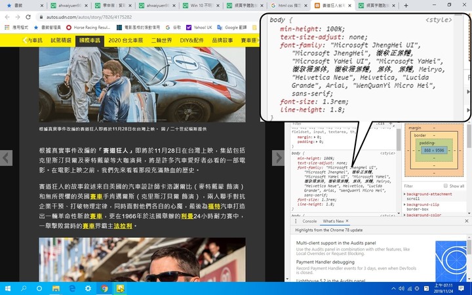This screenshot has width=472, height=295.
Task: Click the 868 × 9596 content box
Action: (434, 150)
